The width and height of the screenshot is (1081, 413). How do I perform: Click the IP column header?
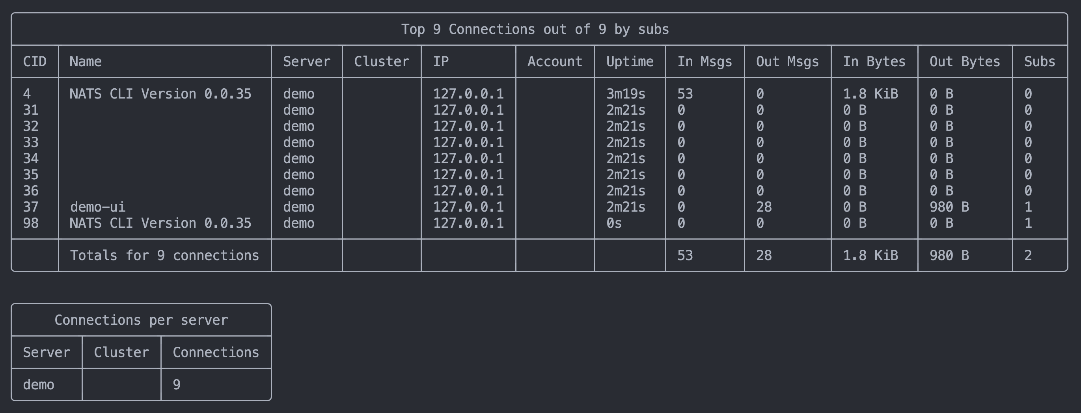[441, 61]
